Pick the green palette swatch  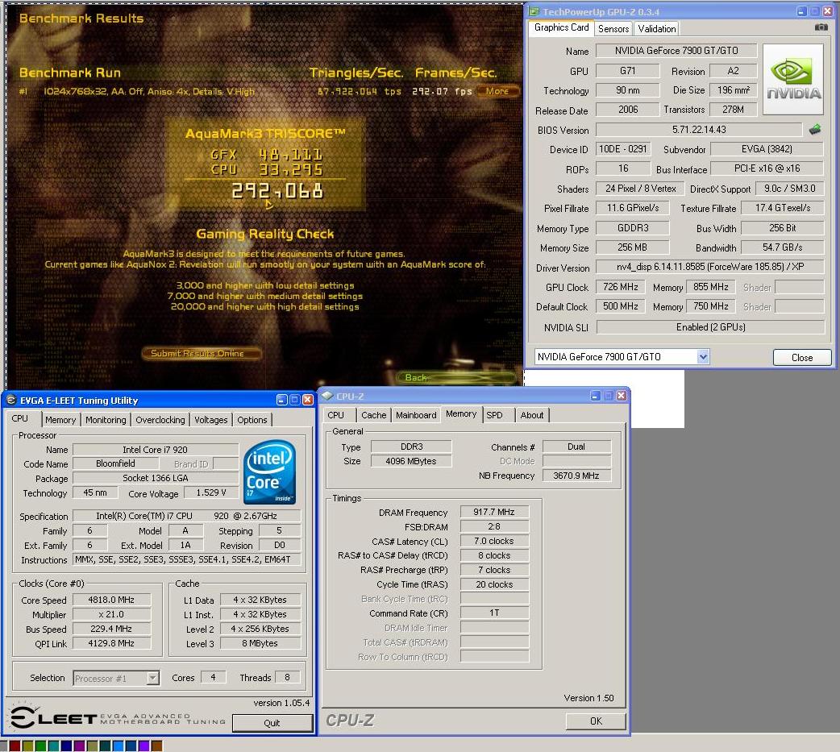(40, 746)
